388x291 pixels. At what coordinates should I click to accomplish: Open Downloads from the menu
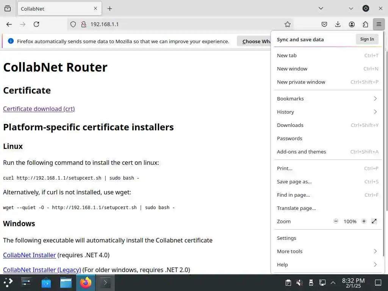328,125
